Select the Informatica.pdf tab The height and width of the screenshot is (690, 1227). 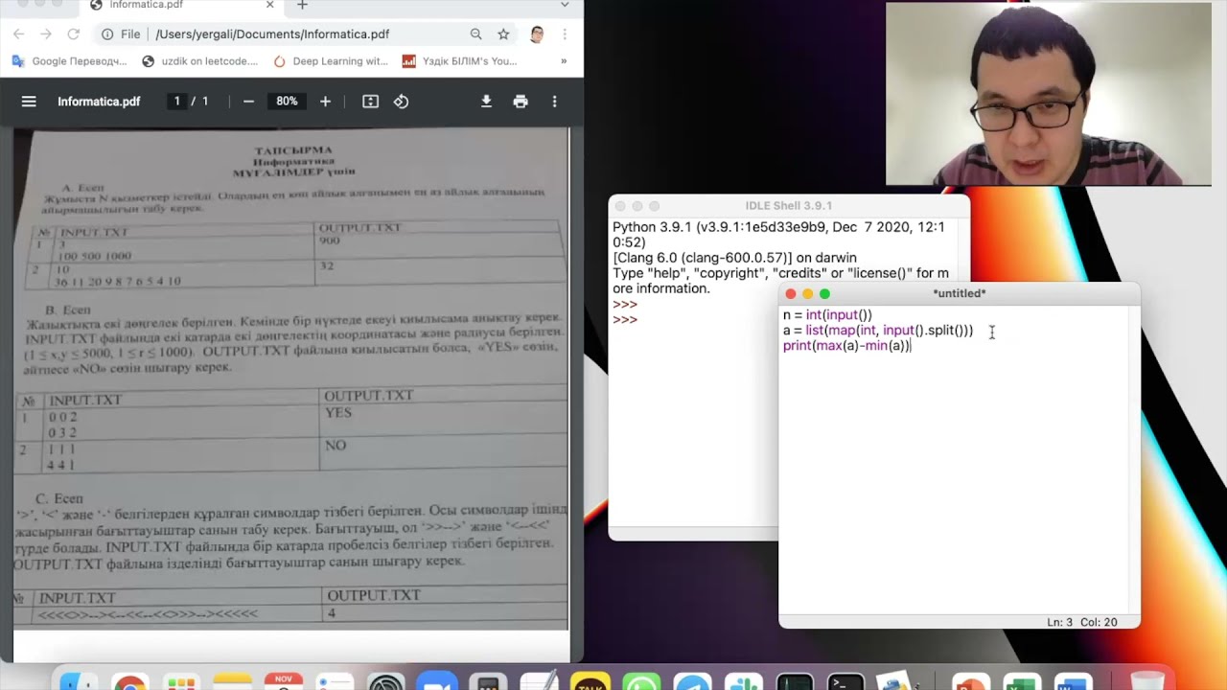pos(182,6)
